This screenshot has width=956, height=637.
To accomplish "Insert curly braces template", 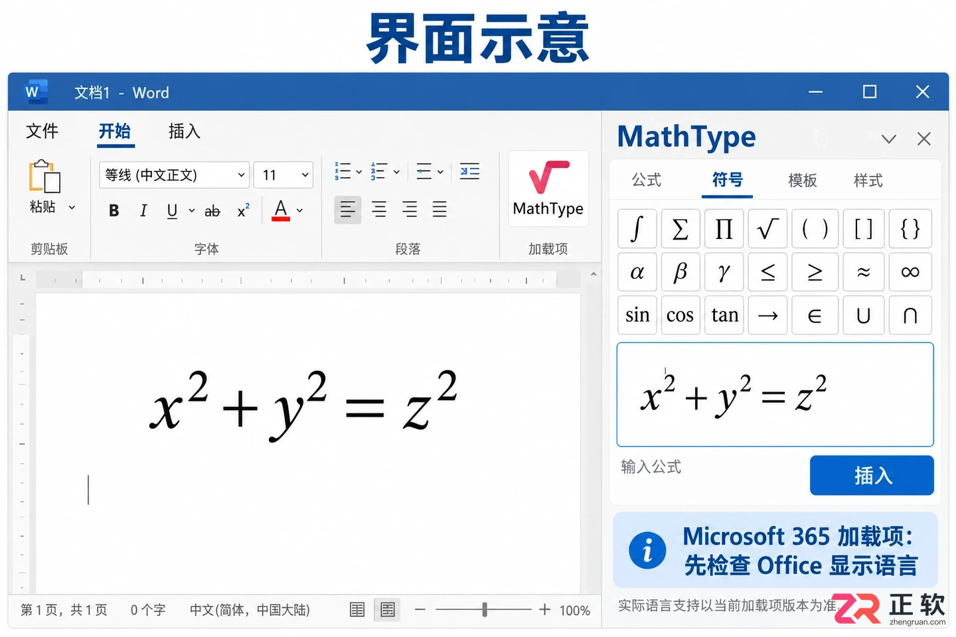I will [x=910, y=229].
